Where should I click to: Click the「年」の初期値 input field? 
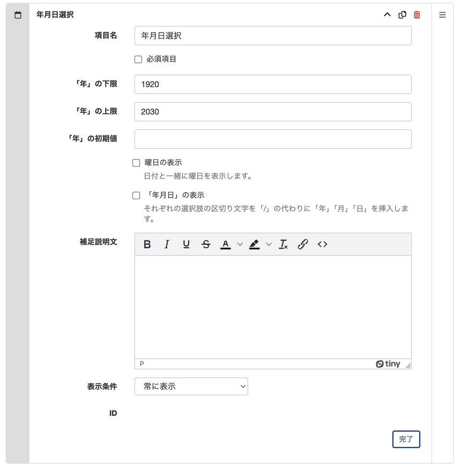click(x=273, y=139)
